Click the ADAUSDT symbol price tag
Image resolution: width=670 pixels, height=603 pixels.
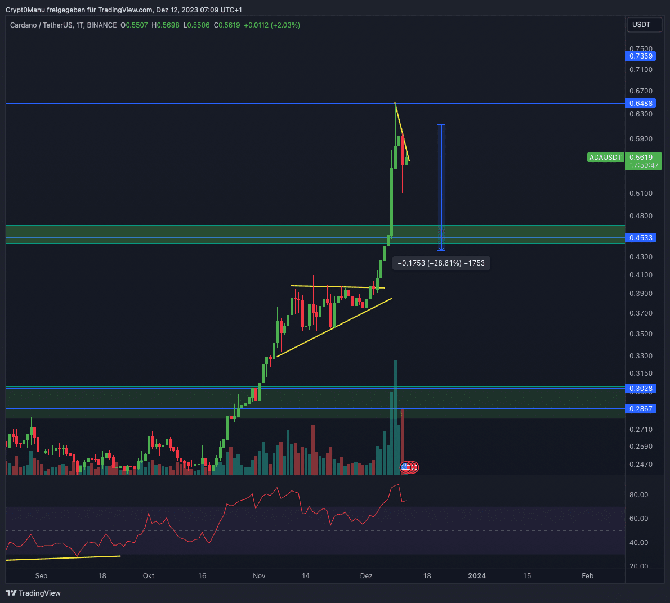605,157
